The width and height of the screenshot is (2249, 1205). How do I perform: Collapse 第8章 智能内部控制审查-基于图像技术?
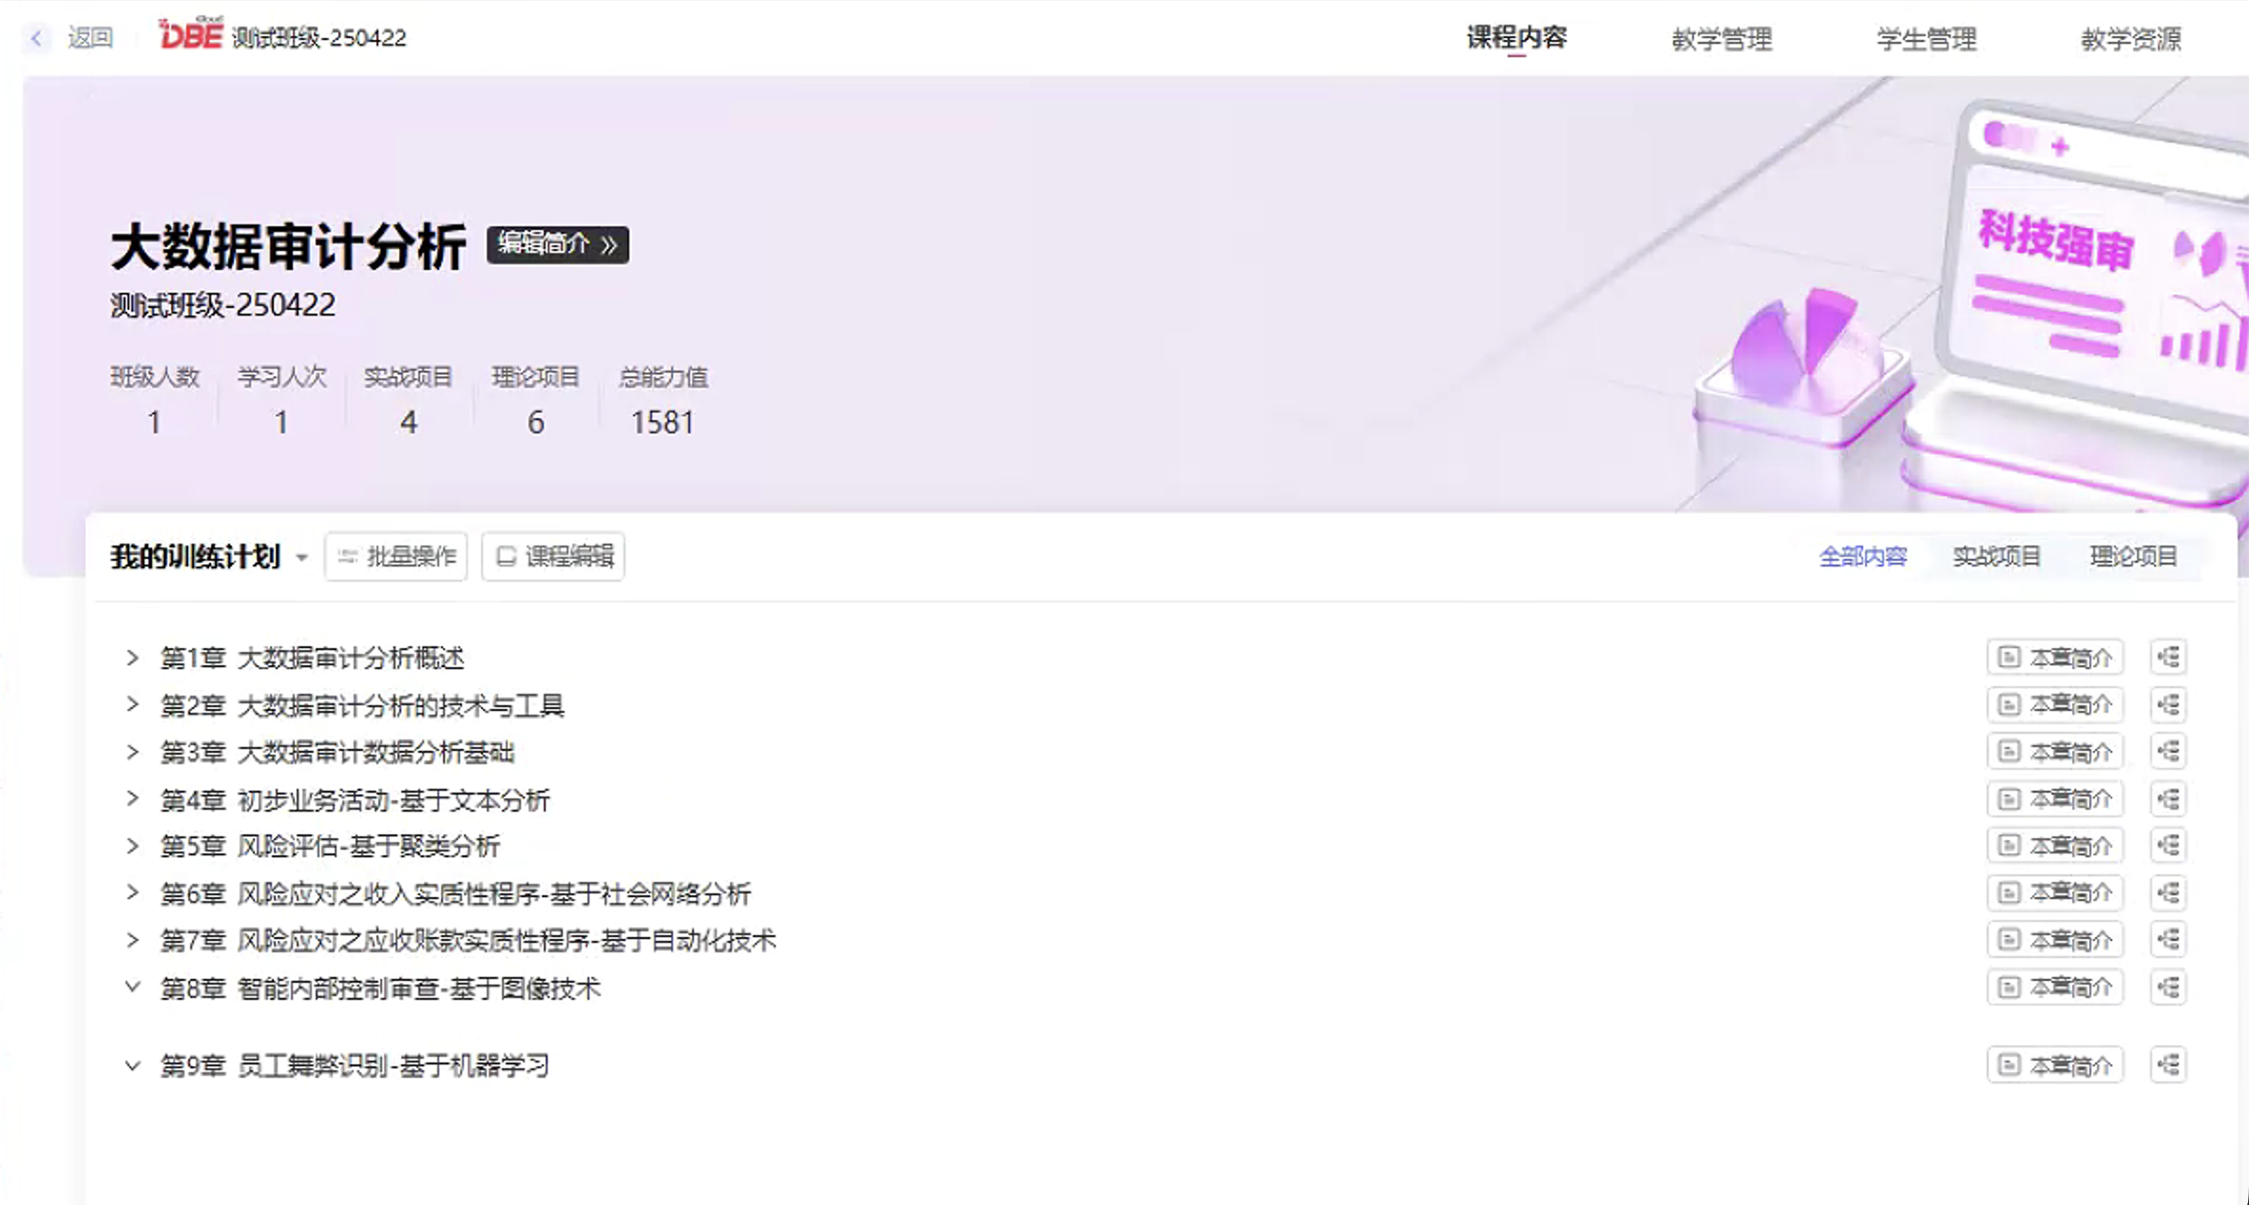tap(132, 987)
